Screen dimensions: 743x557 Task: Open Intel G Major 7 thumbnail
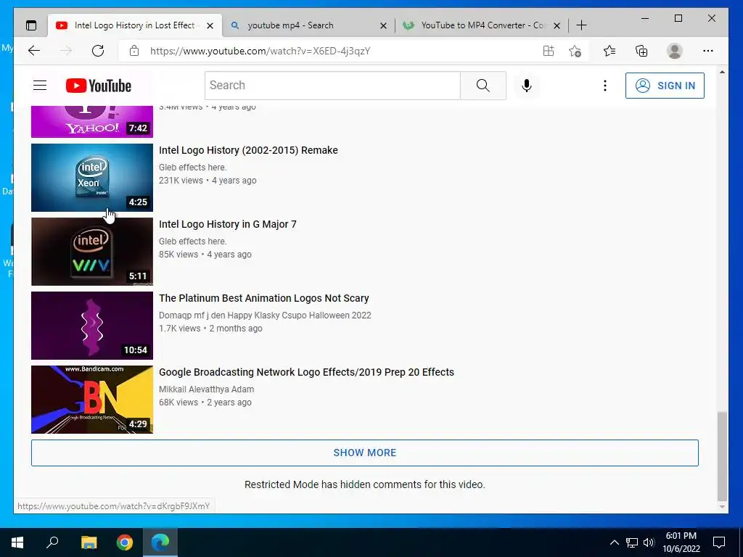tap(92, 252)
